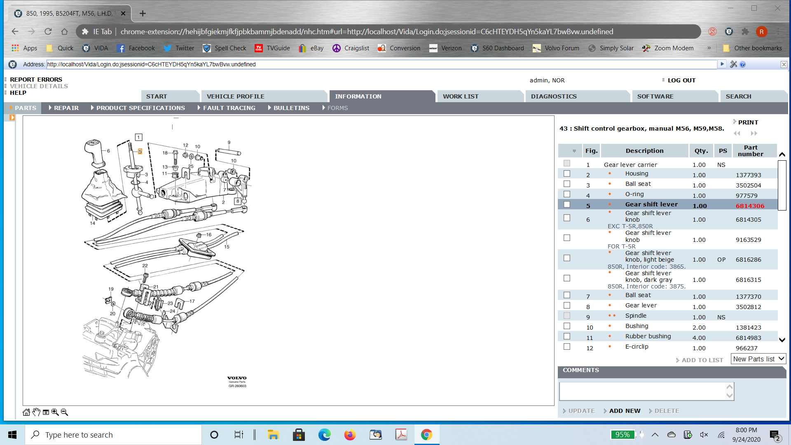
Task: Expand the orange side panel arrow
Action: pyautogui.click(x=12, y=117)
